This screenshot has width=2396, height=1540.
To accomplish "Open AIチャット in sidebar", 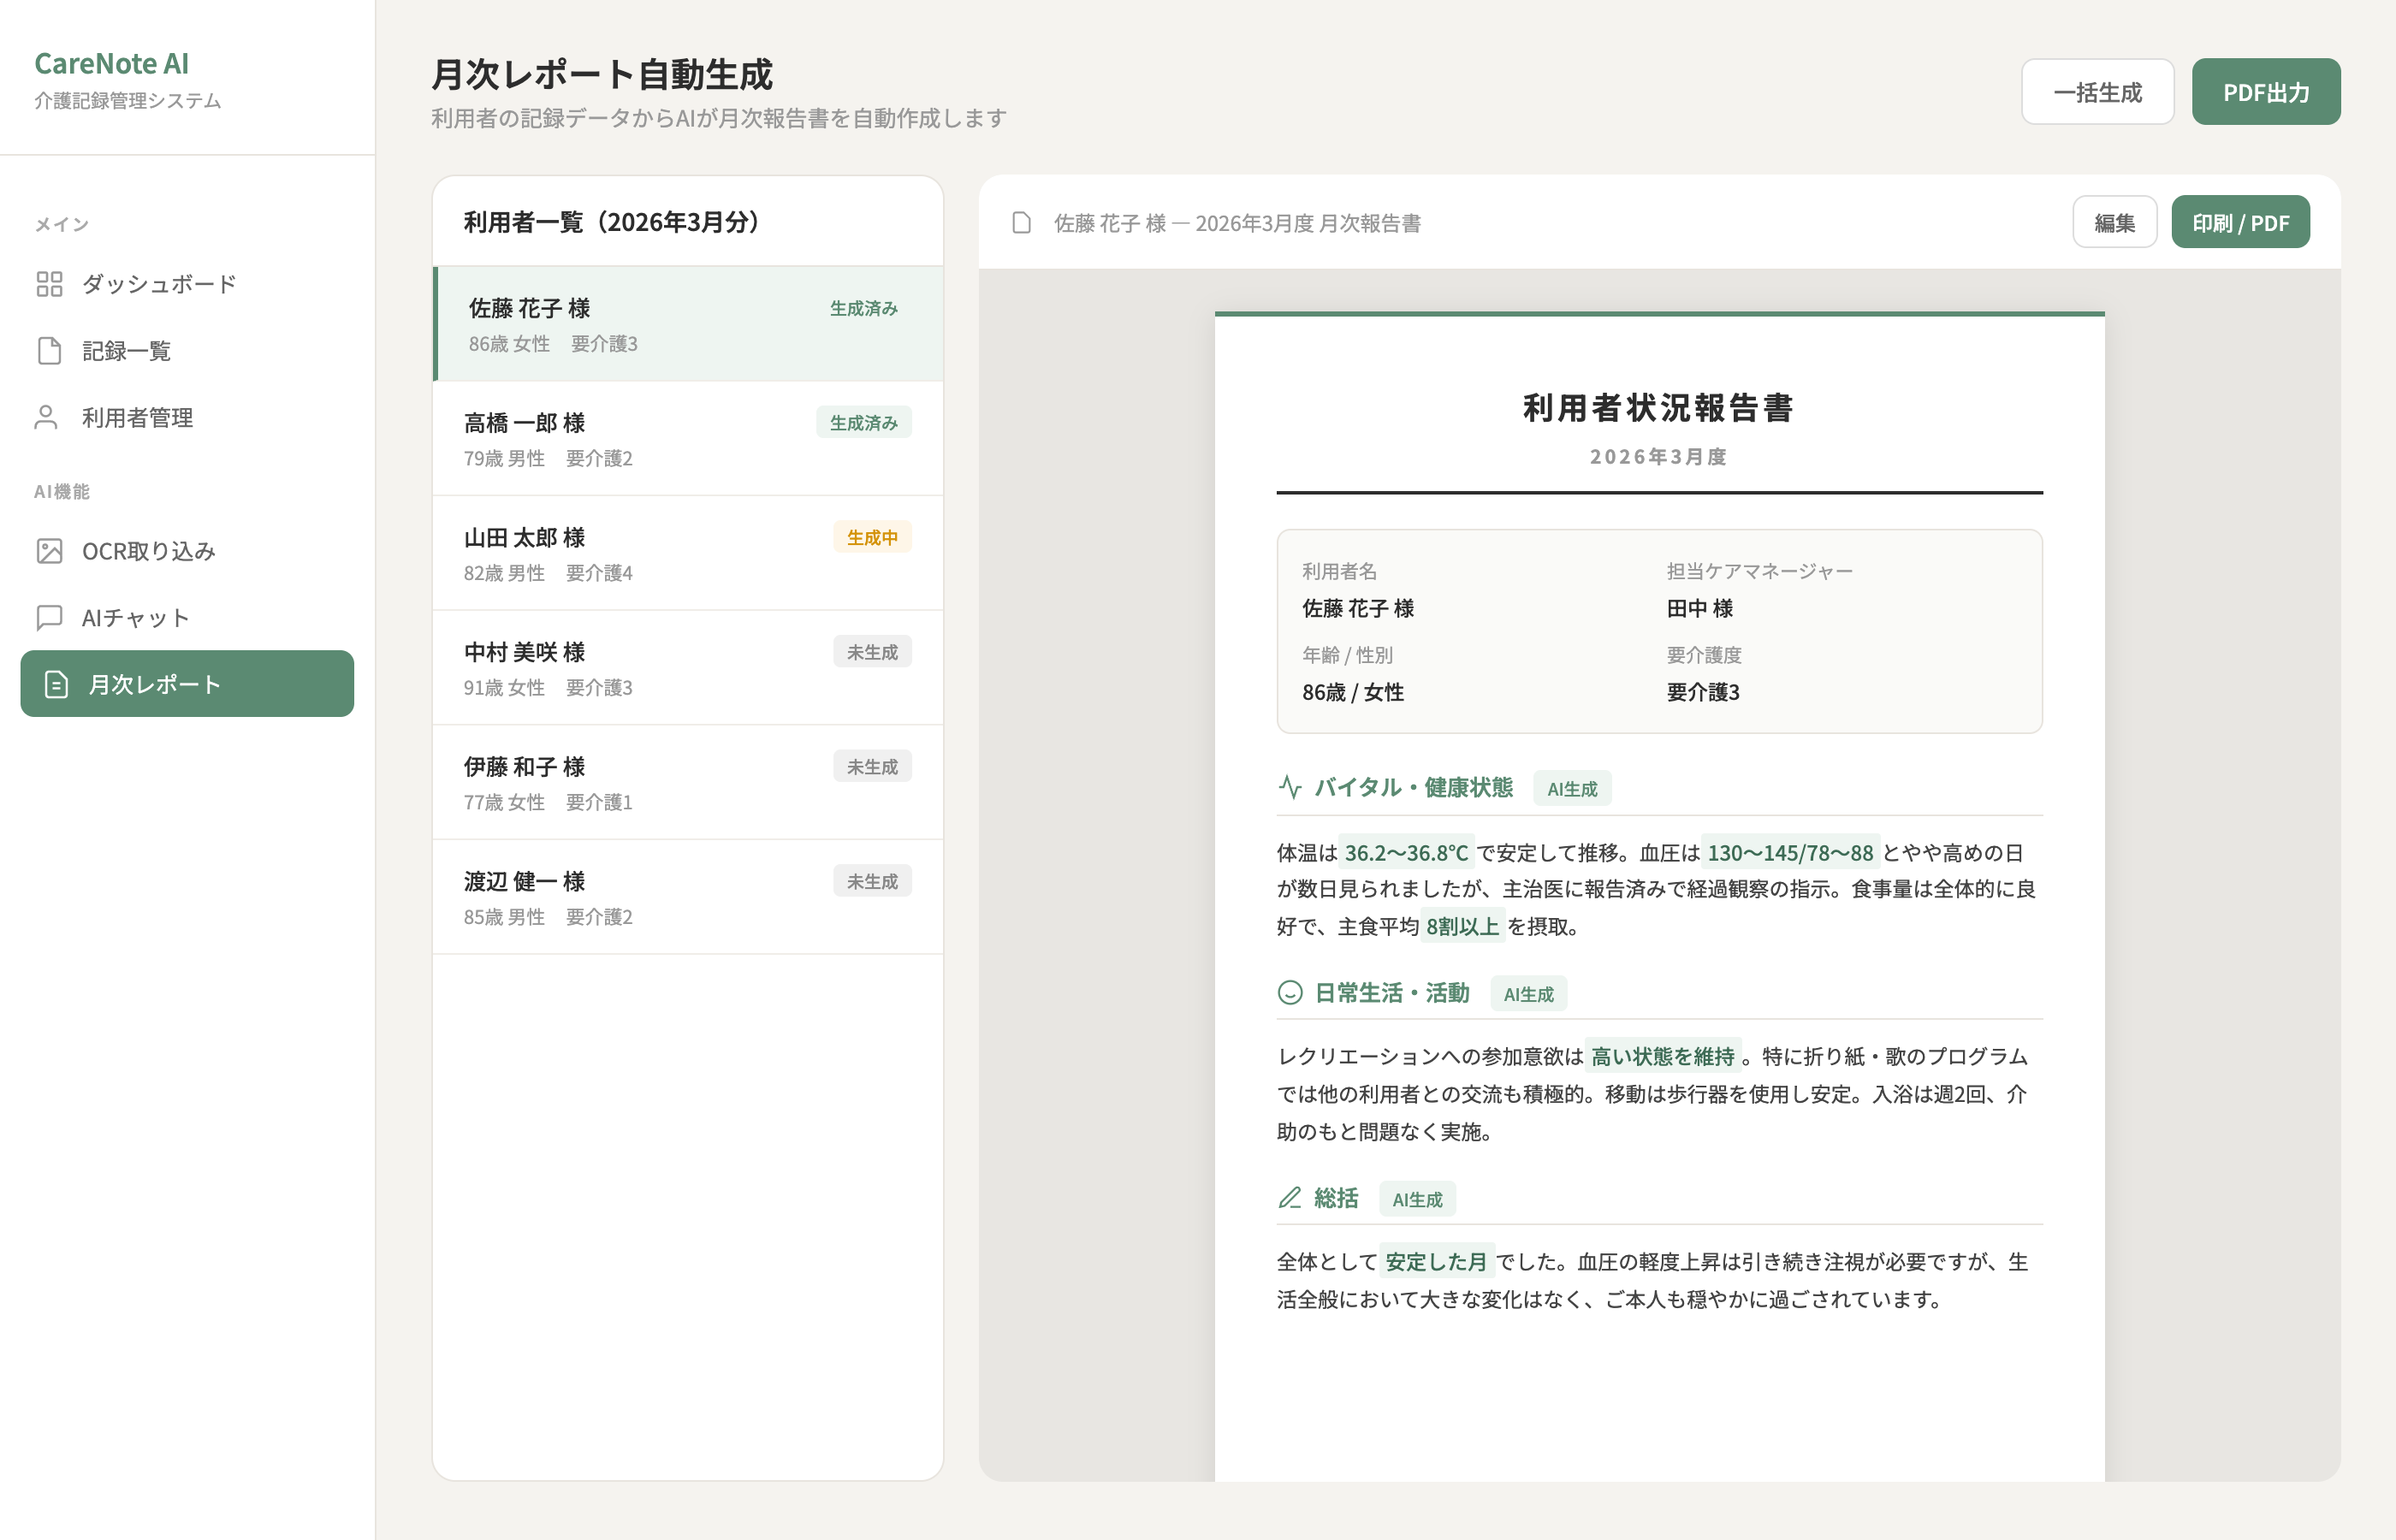I will click(187, 618).
